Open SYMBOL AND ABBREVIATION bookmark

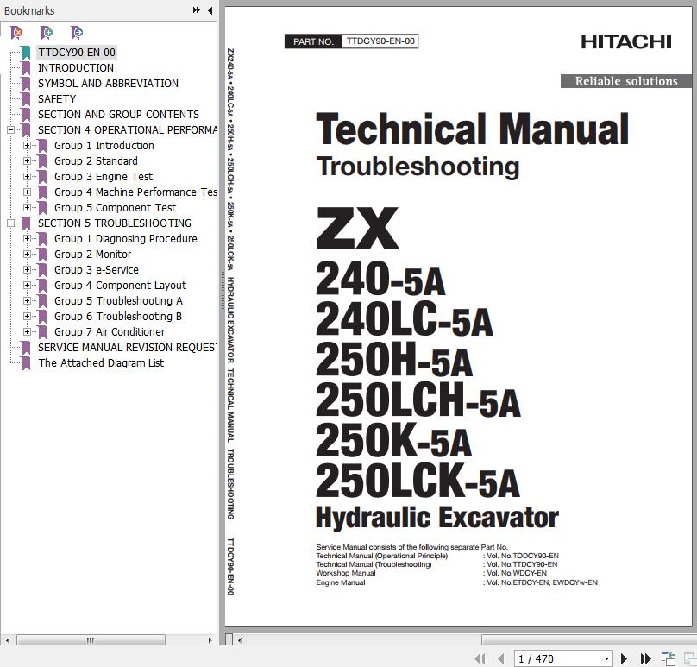(108, 84)
